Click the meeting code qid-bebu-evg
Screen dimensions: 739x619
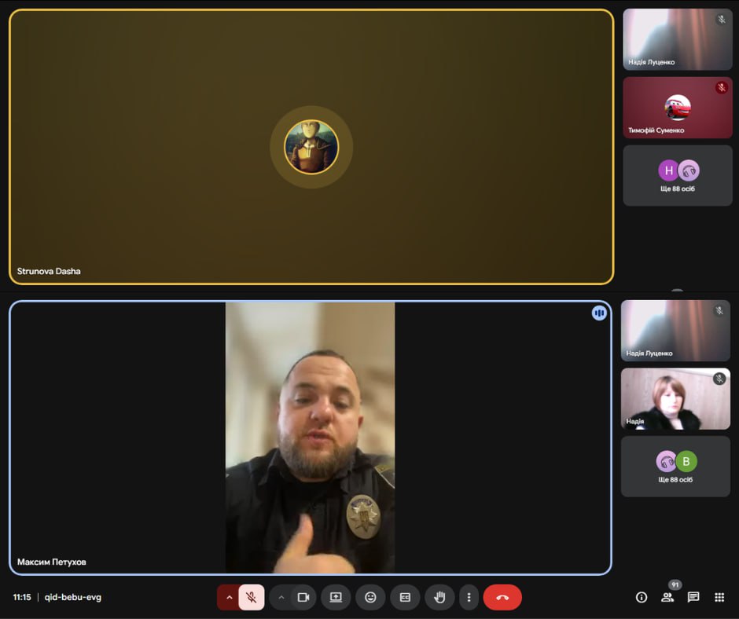(72, 597)
